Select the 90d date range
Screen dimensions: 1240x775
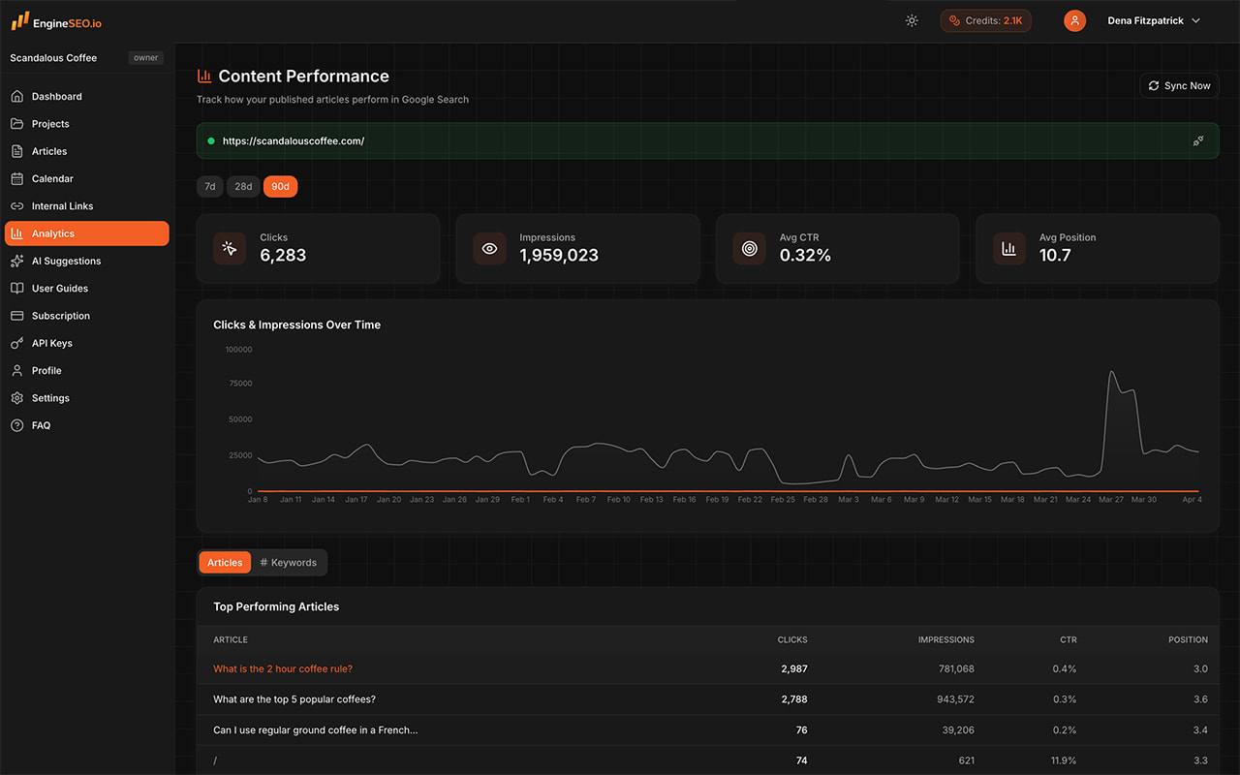tap(280, 186)
